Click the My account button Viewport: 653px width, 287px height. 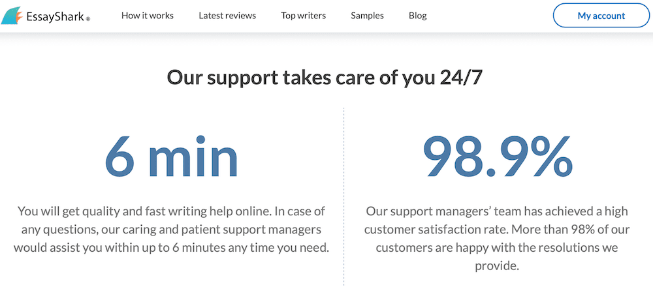coord(601,16)
